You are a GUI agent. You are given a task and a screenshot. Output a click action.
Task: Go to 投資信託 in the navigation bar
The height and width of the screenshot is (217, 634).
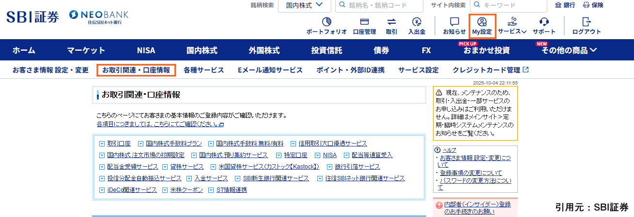coord(326,50)
